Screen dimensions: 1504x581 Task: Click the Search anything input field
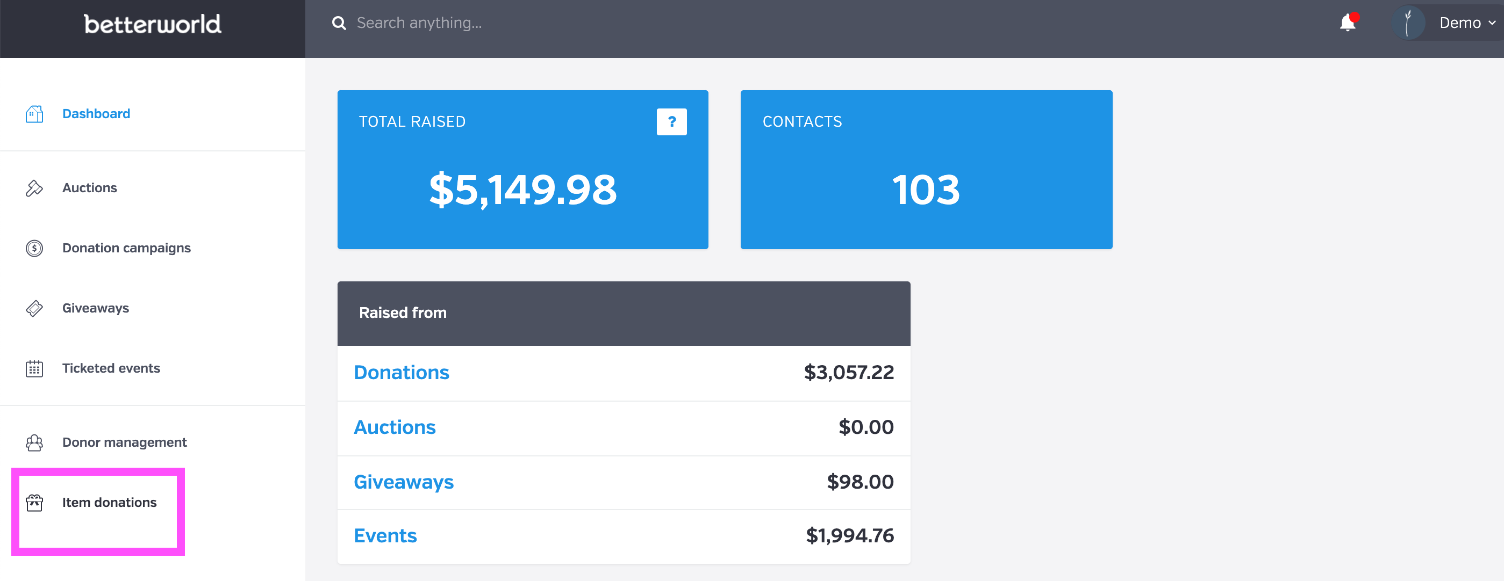(818, 23)
